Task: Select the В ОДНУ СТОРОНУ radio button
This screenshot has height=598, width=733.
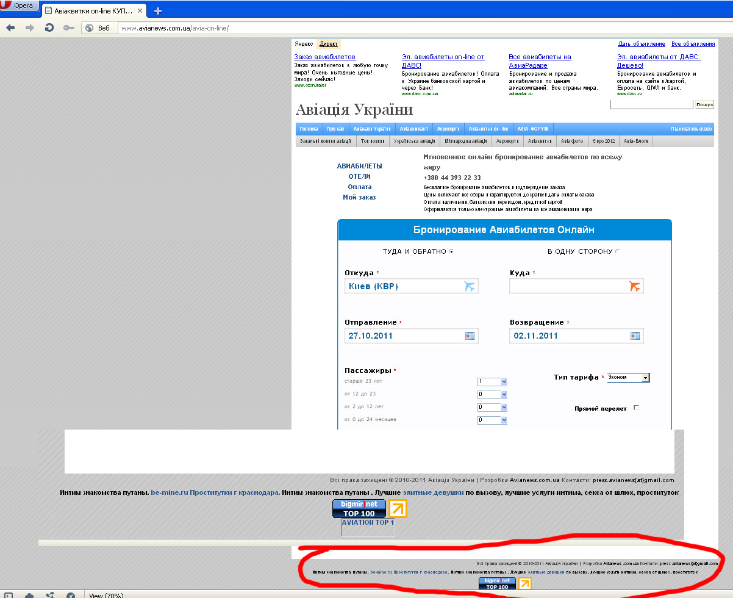Action: (x=618, y=251)
